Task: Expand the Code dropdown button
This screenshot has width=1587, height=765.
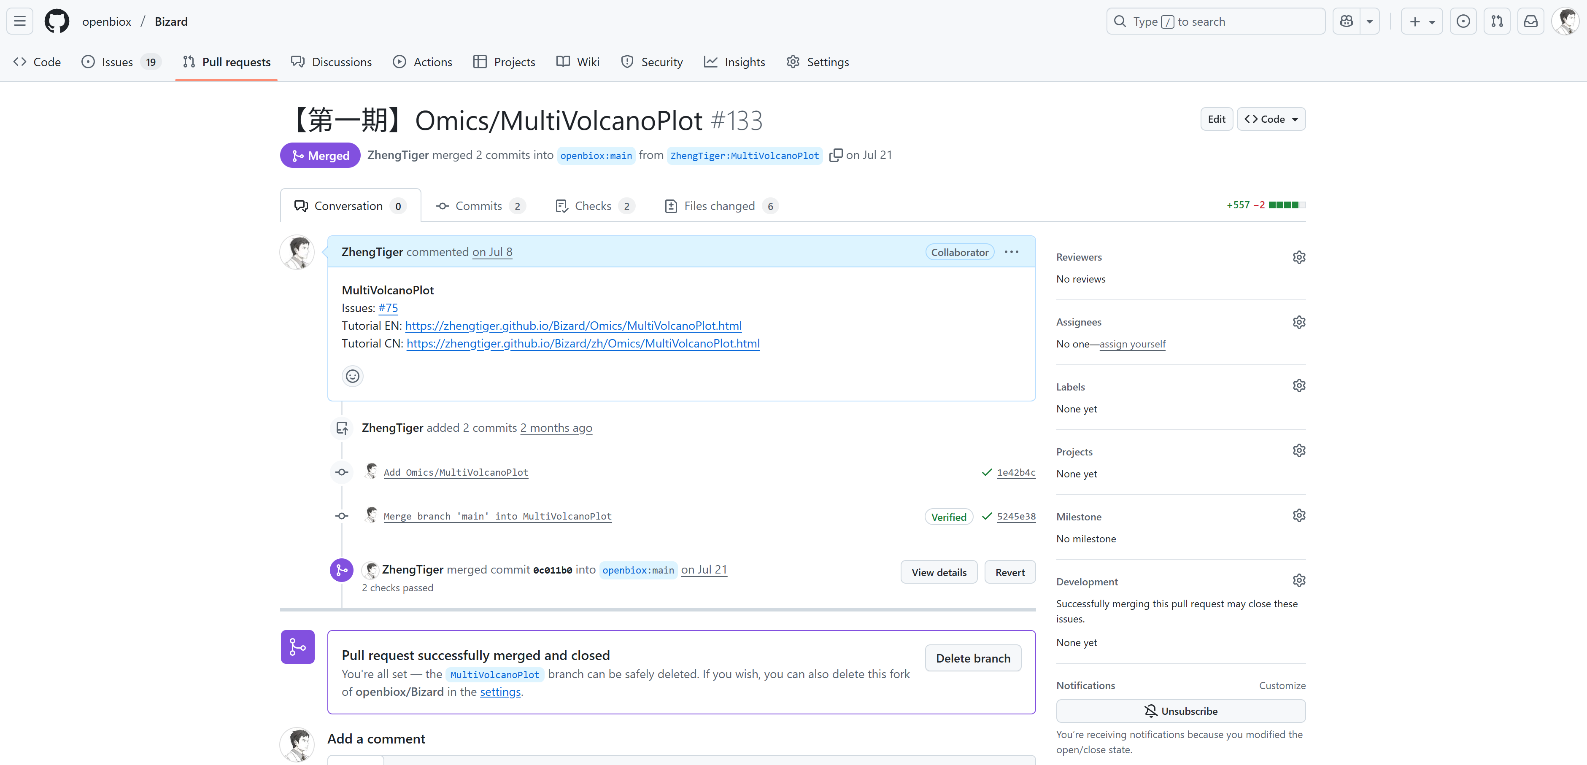Action: [1271, 119]
